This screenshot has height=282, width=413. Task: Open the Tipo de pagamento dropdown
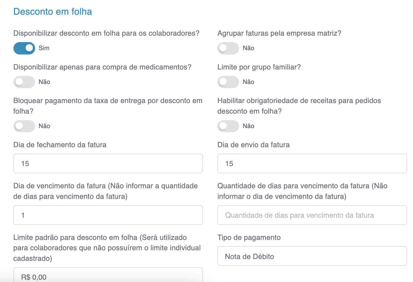(312, 256)
